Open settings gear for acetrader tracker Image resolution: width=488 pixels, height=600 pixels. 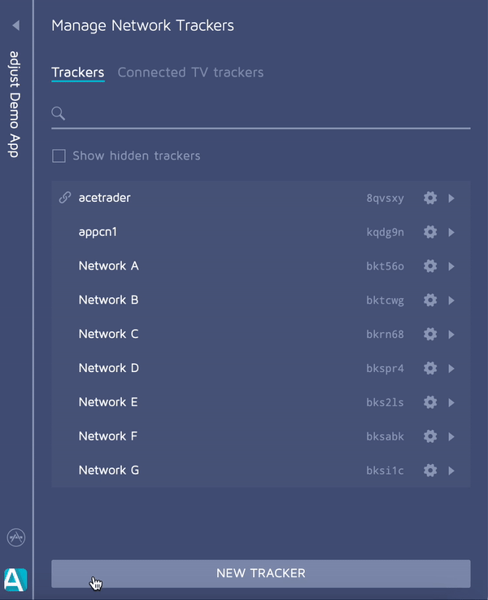pyautogui.click(x=430, y=198)
